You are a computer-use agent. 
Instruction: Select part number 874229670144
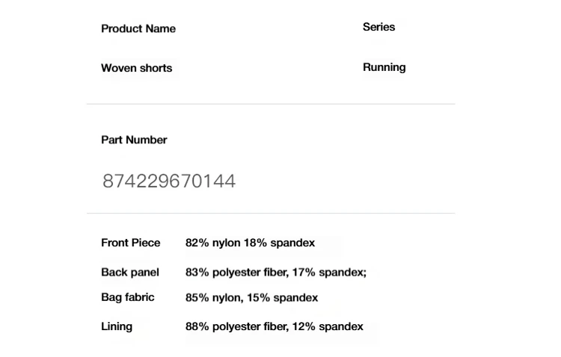click(169, 181)
